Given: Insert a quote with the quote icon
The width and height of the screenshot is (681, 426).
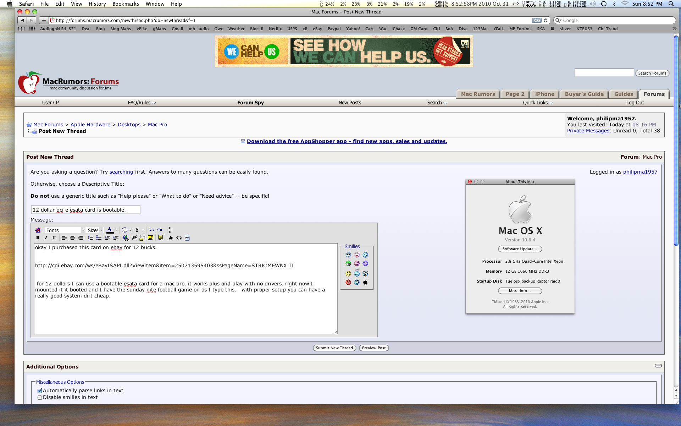Looking at the screenshot, I should point(160,238).
